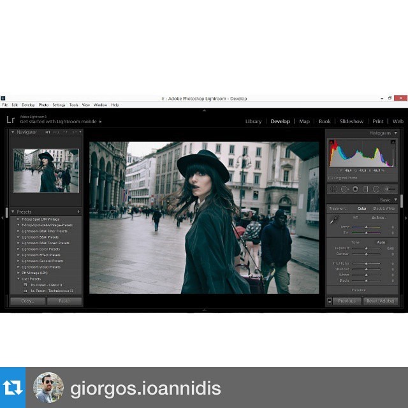Toggle the Original Photo checkbox

[x=330, y=178]
